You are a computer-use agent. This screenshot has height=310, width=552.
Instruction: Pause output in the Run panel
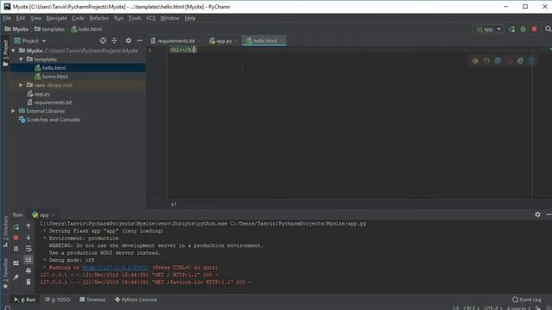point(16,249)
